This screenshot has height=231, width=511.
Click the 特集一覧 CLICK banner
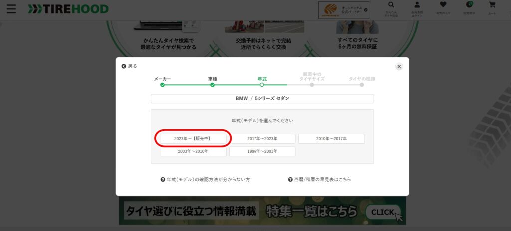[262, 211]
